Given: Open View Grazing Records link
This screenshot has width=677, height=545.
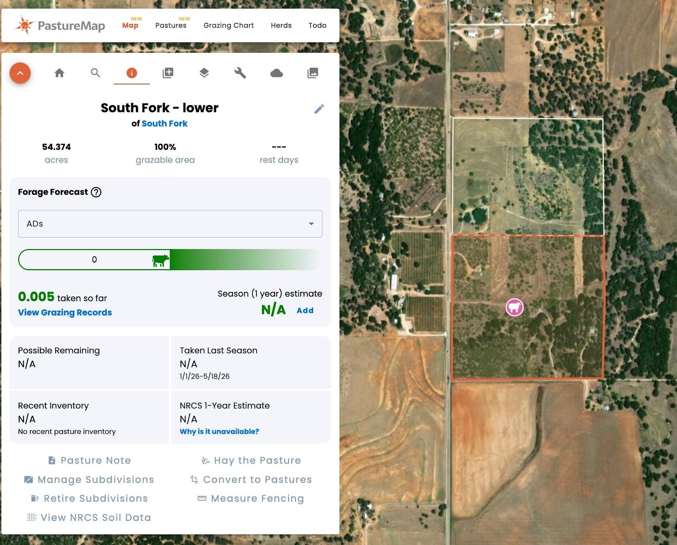Looking at the screenshot, I should pos(65,313).
